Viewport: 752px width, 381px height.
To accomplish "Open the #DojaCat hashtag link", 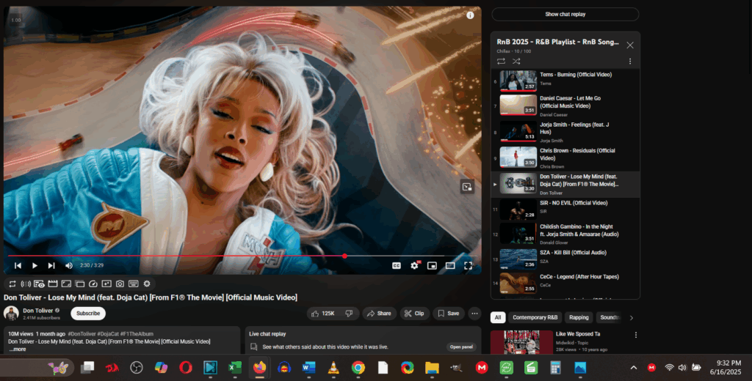I will (x=109, y=334).
